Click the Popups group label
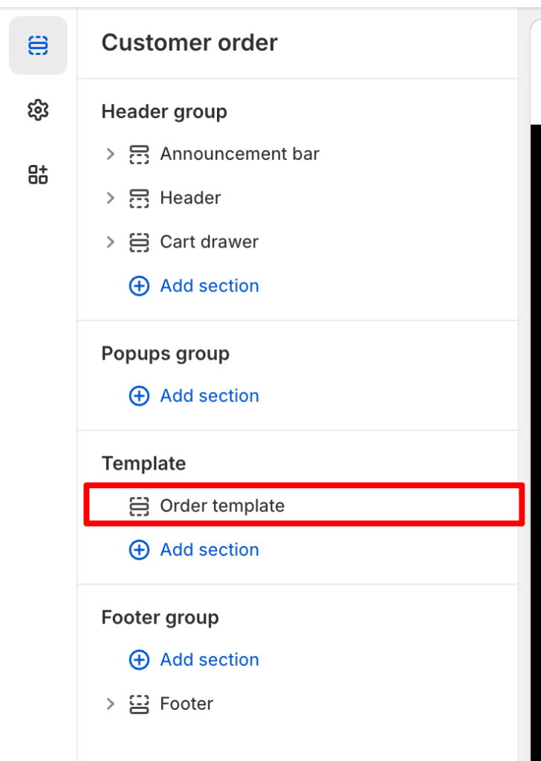 click(166, 354)
